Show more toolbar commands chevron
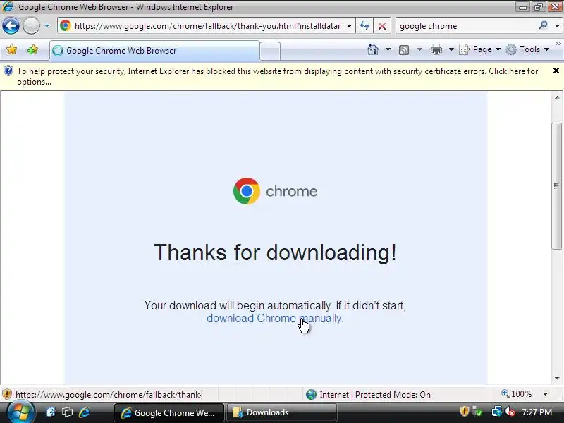 click(x=558, y=44)
